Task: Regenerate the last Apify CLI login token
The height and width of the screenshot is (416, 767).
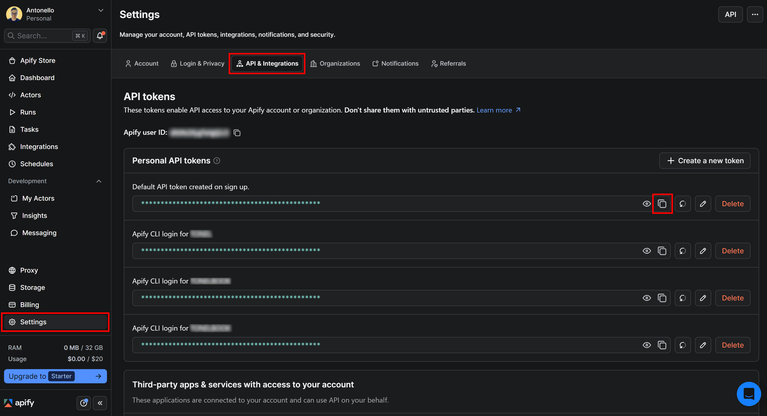Action: 683,345
